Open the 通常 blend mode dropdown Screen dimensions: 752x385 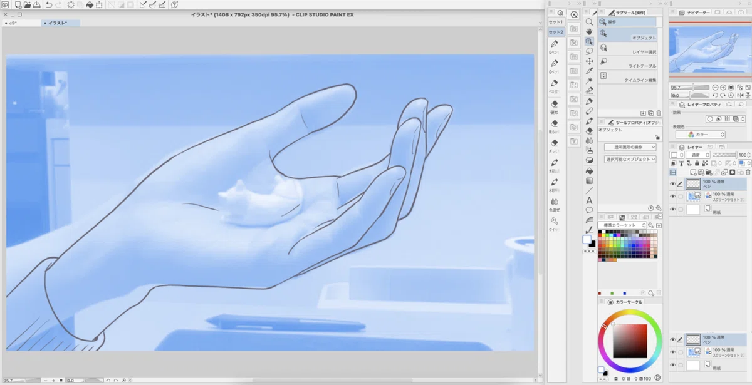pyautogui.click(x=697, y=155)
